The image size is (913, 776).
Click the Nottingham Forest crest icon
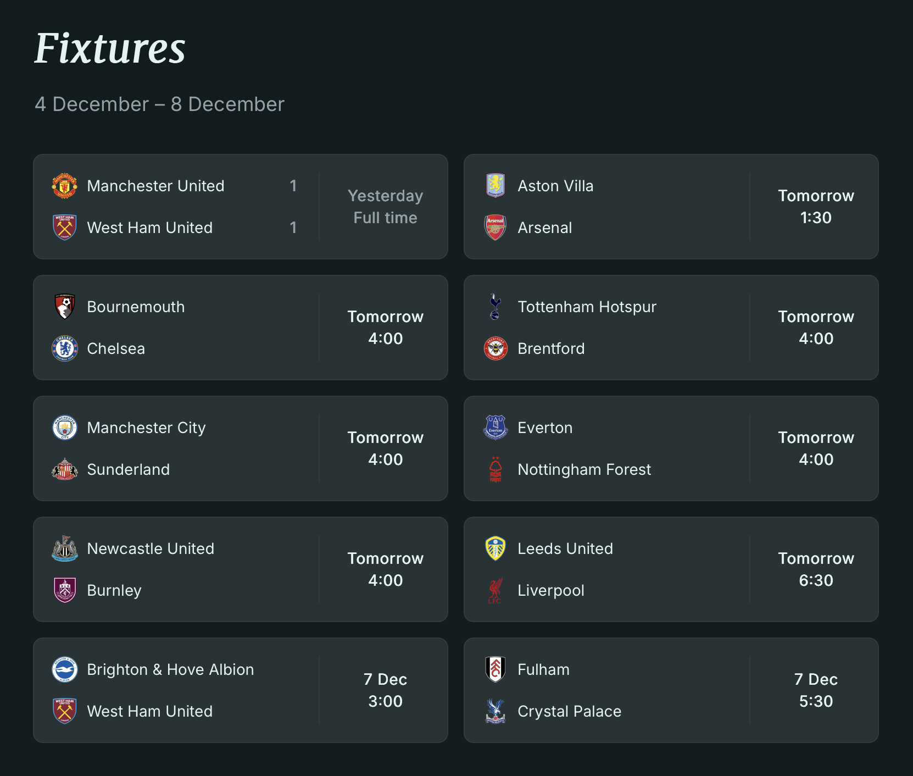pyautogui.click(x=496, y=469)
